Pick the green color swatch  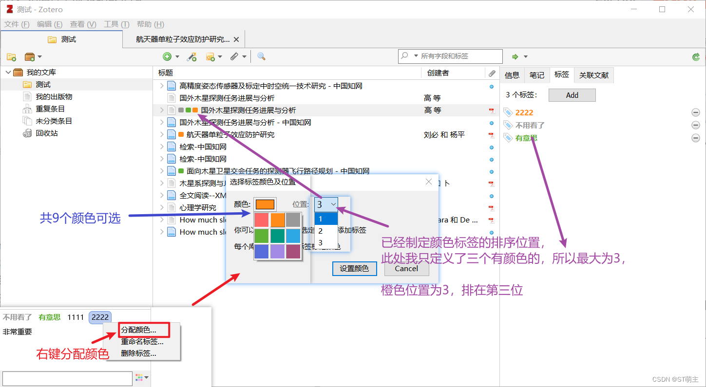262,236
